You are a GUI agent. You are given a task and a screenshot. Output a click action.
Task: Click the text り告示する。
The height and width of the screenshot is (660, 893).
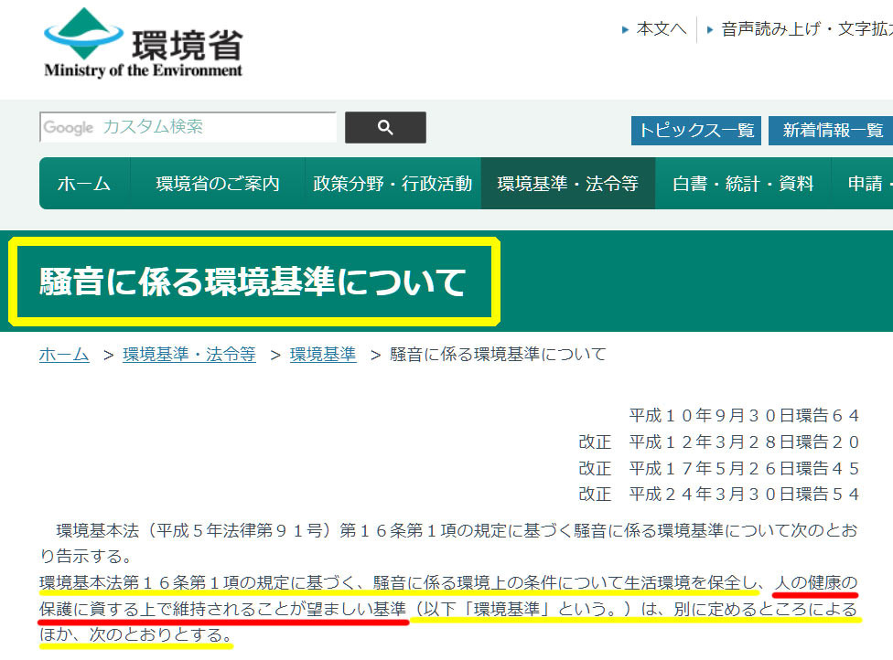(86, 556)
